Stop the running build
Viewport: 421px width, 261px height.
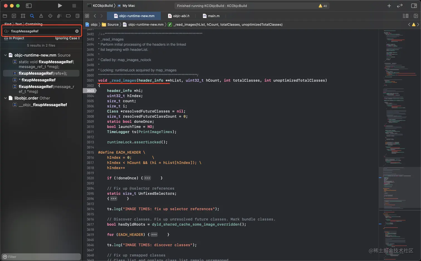click(x=74, y=6)
